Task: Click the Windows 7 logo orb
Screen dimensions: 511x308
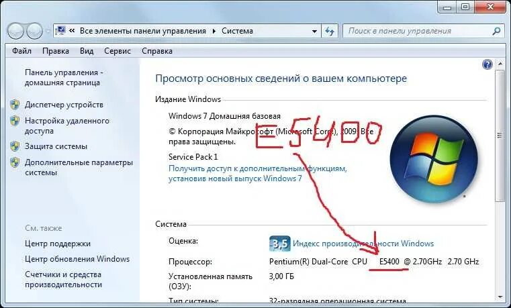Action: pyautogui.click(x=434, y=158)
